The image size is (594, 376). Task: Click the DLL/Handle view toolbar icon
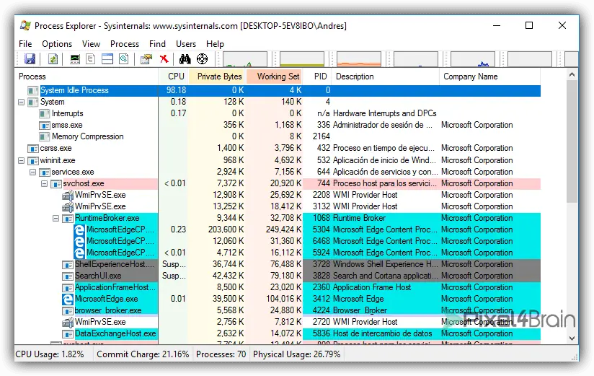[x=124, y=58]
